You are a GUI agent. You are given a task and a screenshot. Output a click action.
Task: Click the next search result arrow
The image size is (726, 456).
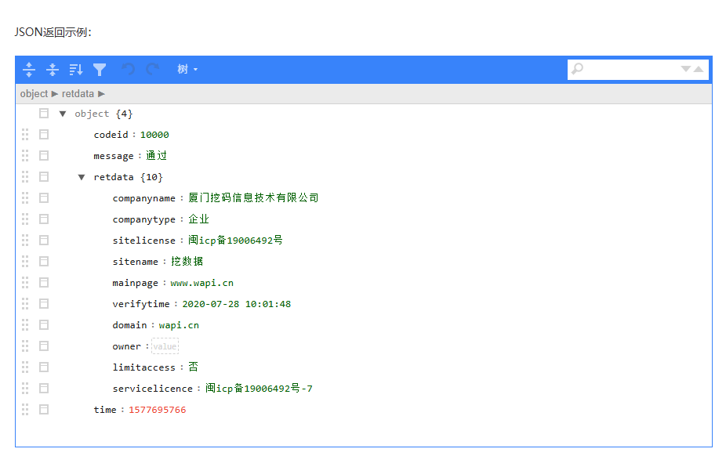(685, 69)
